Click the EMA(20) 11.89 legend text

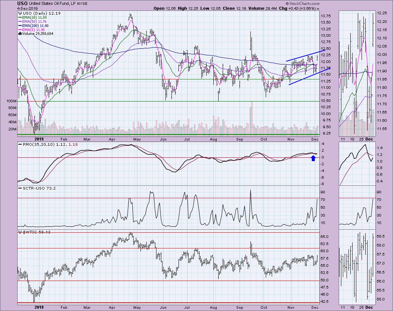(x=34, y=18)
